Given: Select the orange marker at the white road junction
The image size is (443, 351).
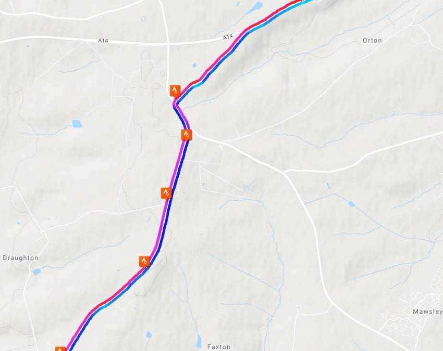Looking at the screenshot, I should (187, 135).
